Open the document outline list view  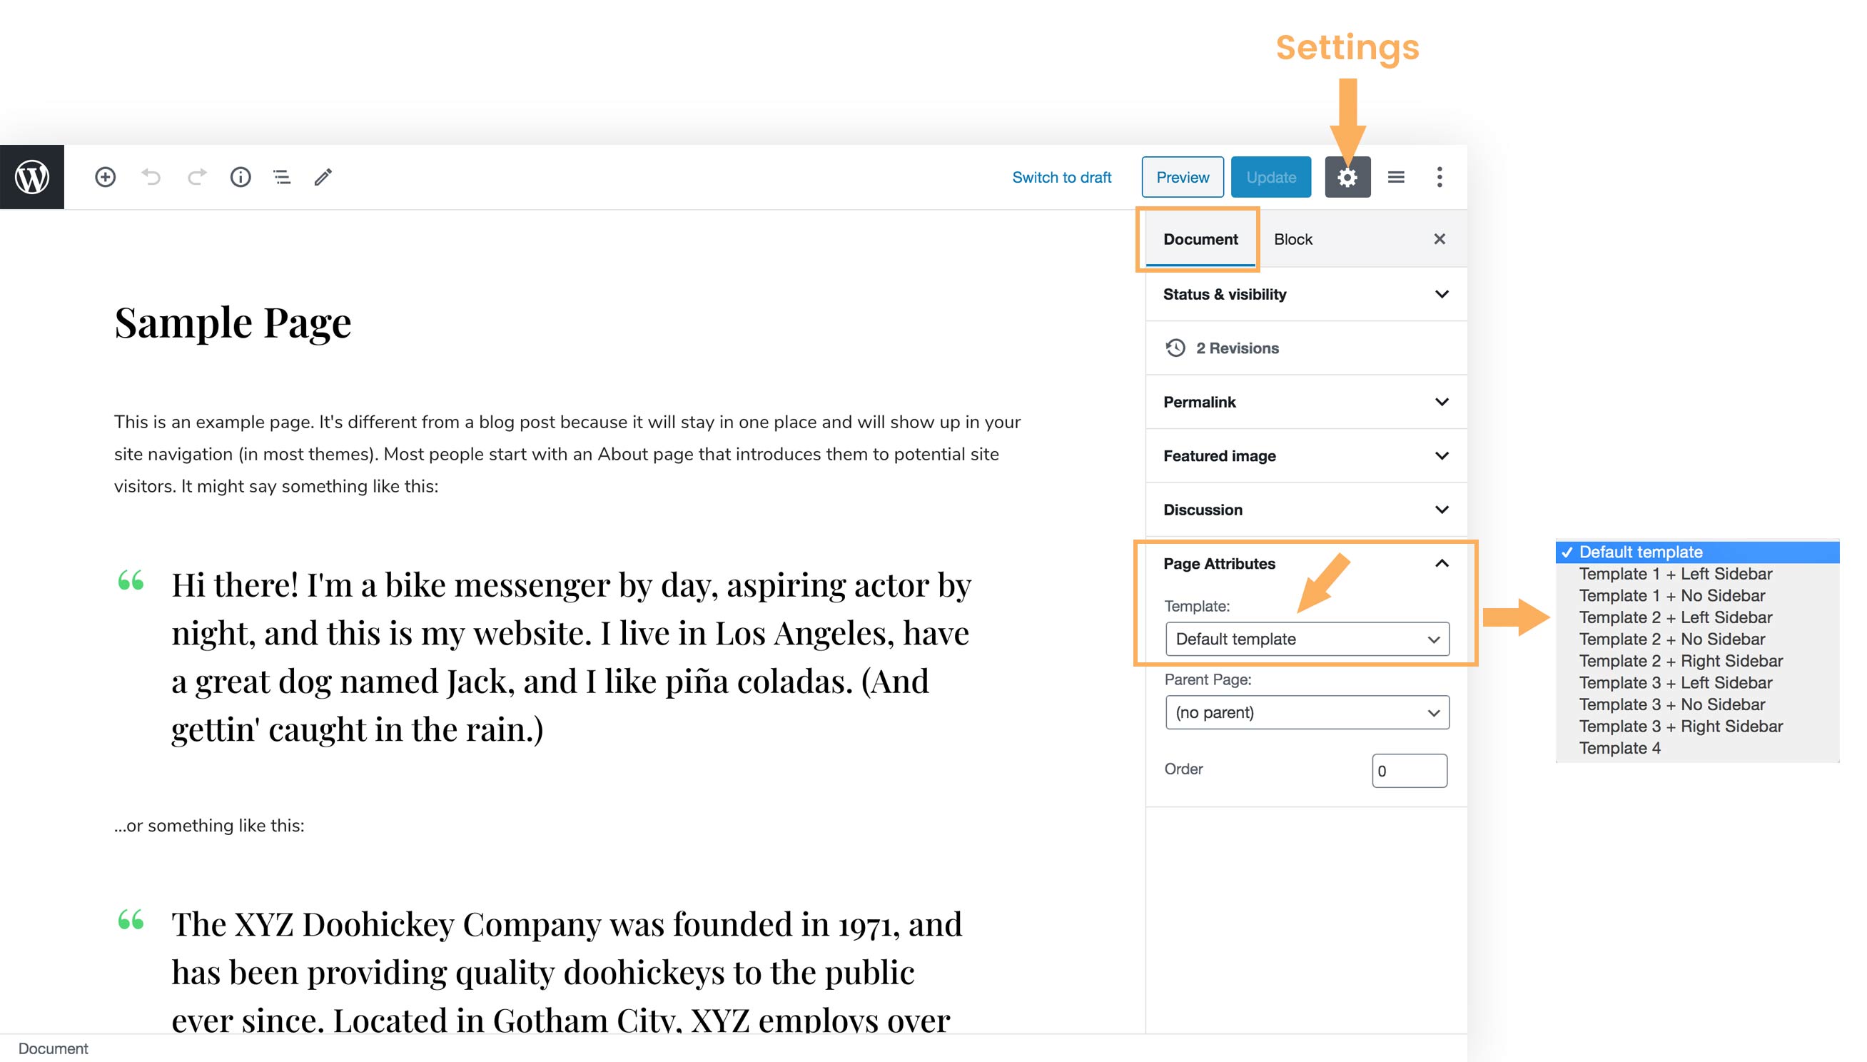click(281, 176)
